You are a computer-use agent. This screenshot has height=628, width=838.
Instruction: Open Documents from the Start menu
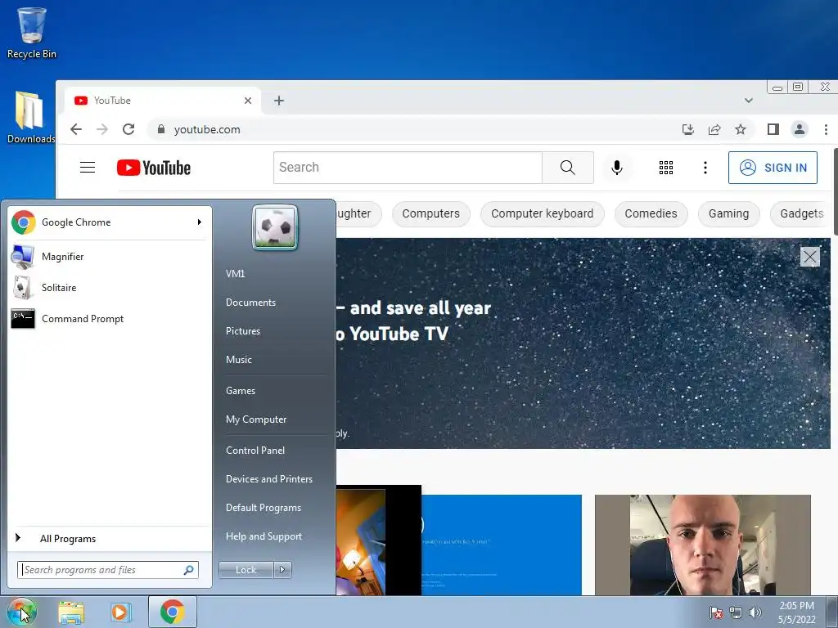click(x=250, y=303)
